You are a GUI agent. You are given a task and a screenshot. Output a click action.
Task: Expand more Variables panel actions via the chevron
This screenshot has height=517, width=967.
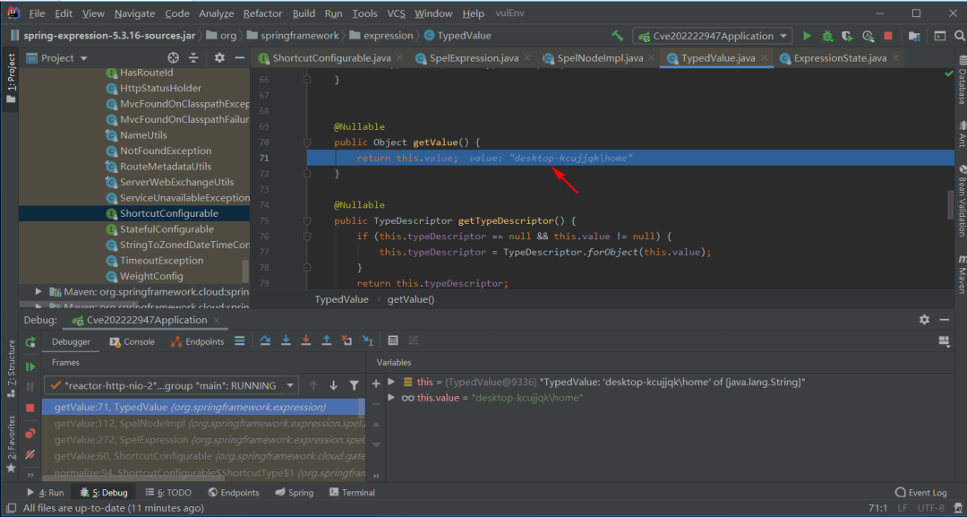tap(375, 476)
